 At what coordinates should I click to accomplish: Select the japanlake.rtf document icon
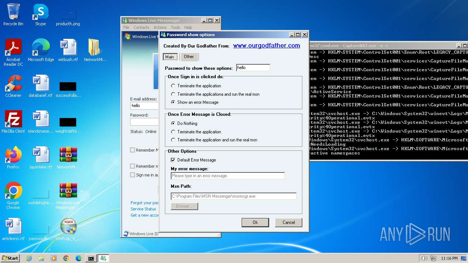[x=41, y=158]
